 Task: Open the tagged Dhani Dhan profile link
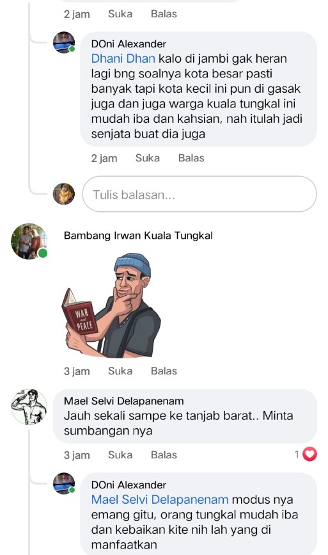point(123,58)
